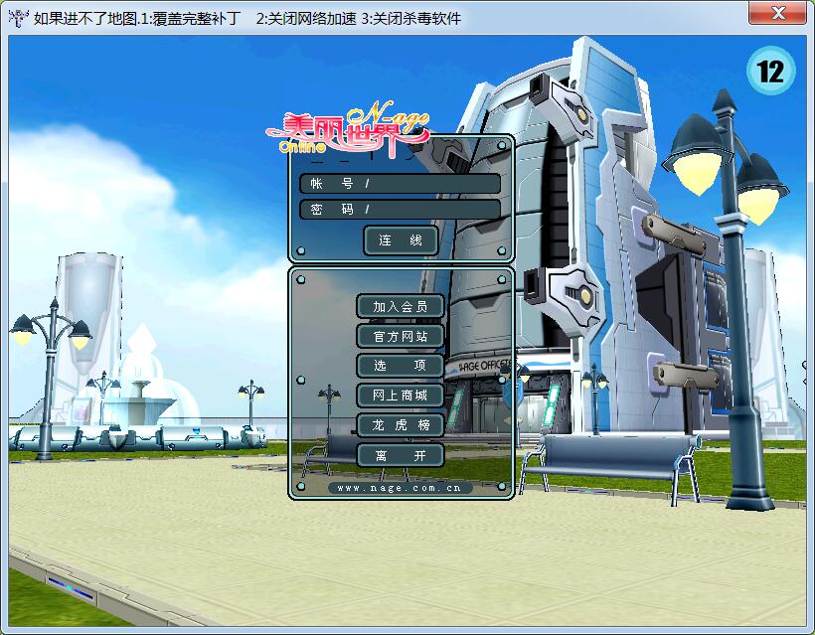Click the 帐号 account input field

[400, 184]
